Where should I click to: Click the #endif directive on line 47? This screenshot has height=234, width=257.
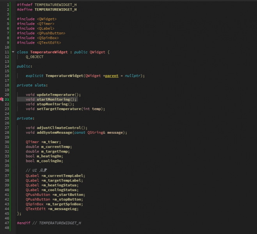(23, 223)
